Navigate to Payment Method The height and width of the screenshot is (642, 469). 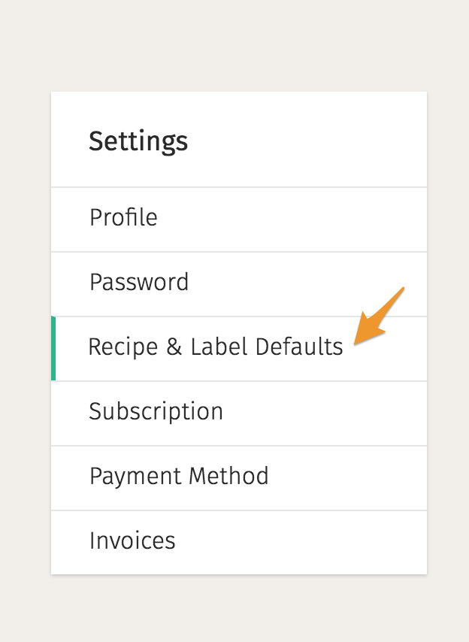pos(239,478)
